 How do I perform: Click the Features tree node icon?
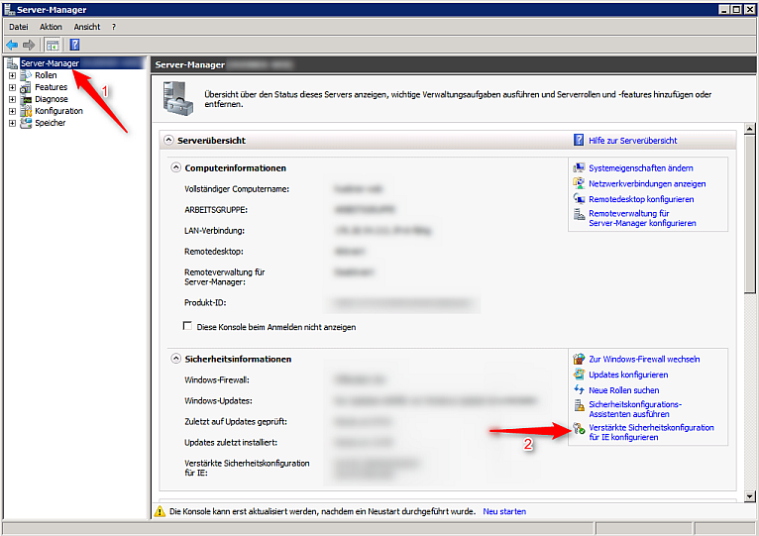[26, 87]
